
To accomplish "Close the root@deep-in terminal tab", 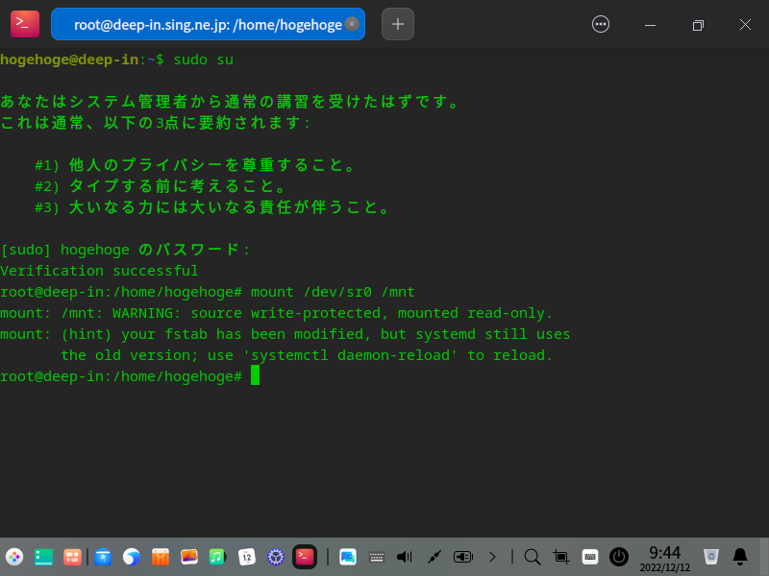I will tap(352, 24).
